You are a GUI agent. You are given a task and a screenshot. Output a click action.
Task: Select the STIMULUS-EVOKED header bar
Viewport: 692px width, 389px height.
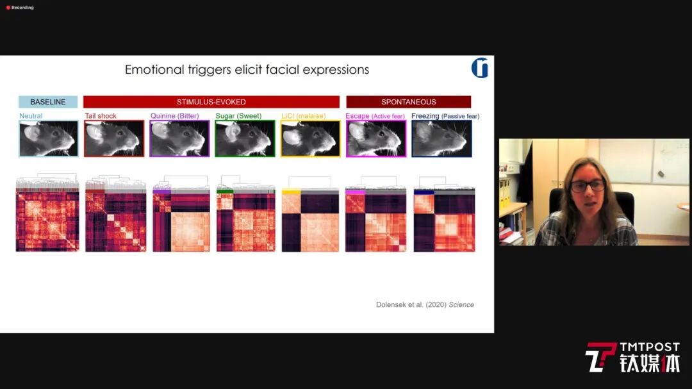[x=211, y=102]
